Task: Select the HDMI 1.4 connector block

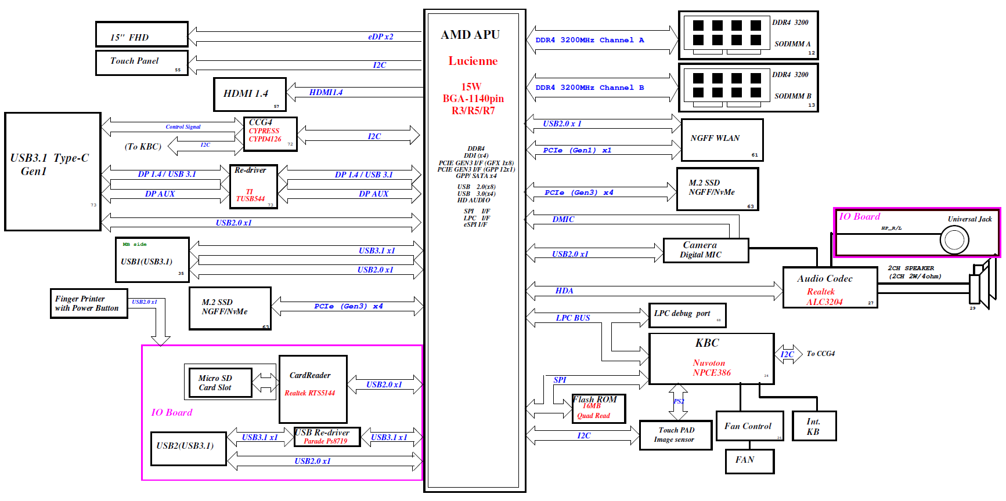Action: 250,94
